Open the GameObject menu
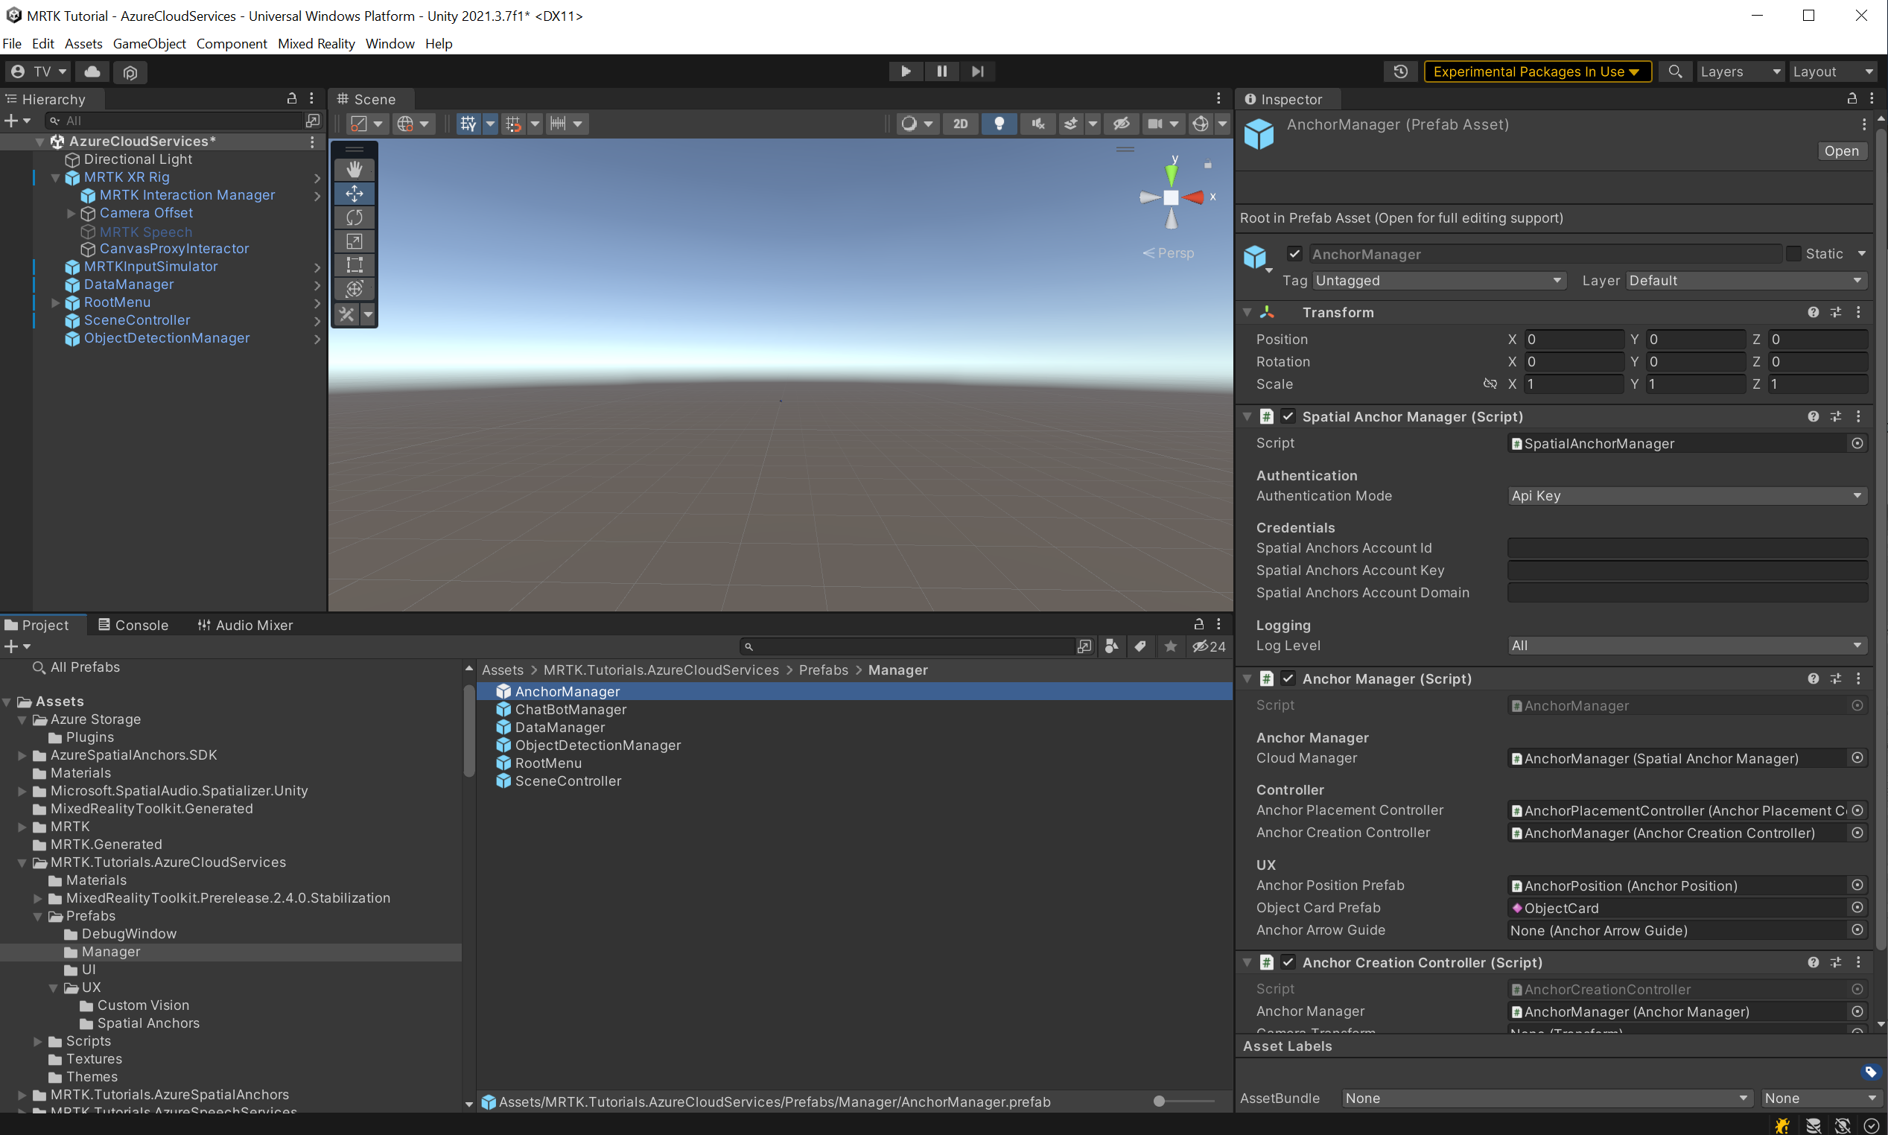 click(149, 44)
